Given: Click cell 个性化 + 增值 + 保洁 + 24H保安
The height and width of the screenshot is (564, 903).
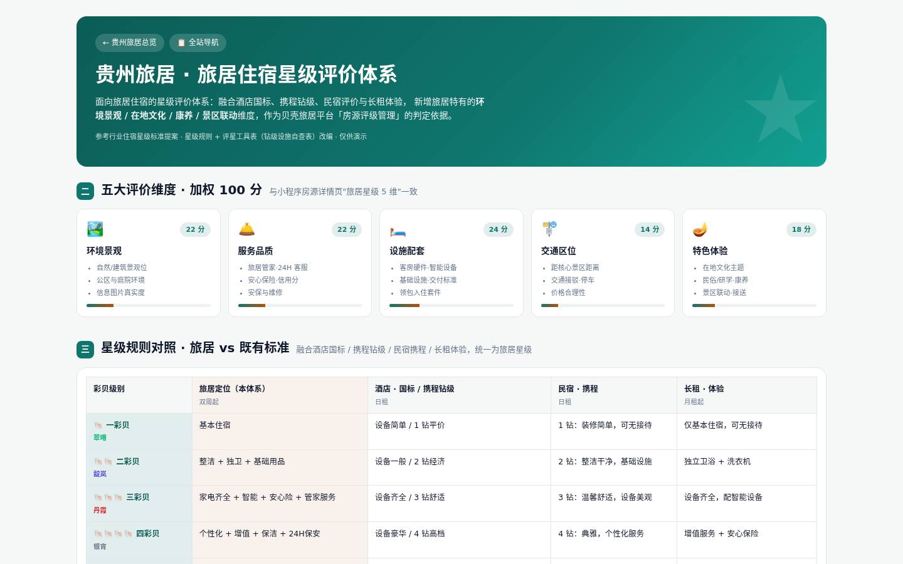Looking at the screenshot, I should [x=280, y=540].
